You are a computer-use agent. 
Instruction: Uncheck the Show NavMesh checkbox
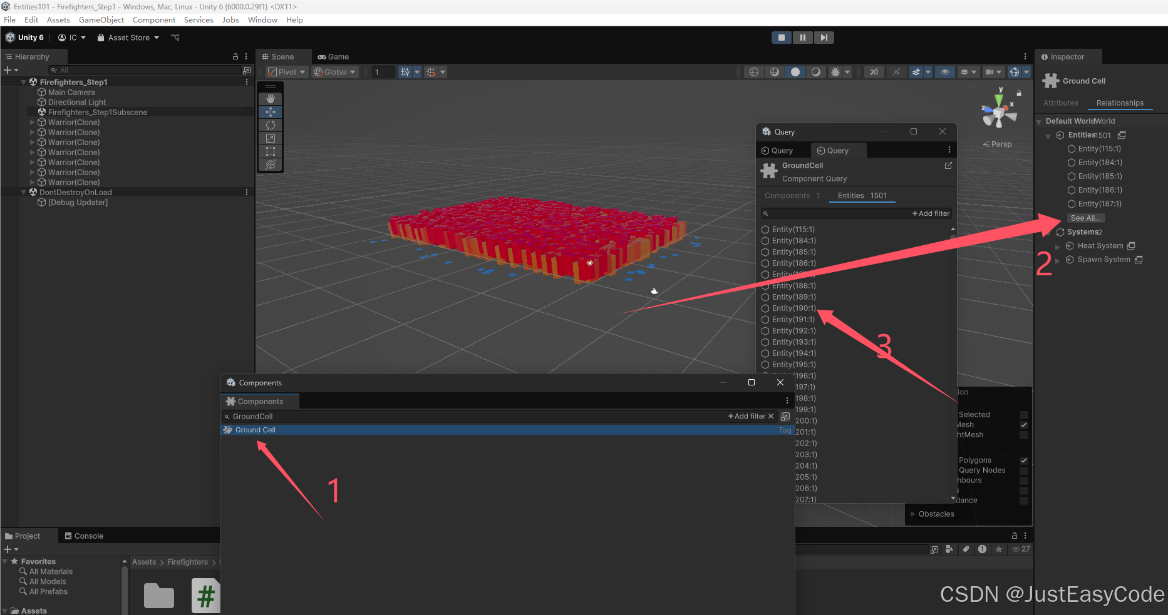click(x=1024, y=425)
